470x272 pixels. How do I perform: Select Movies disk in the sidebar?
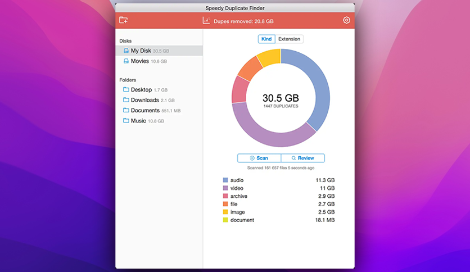click(159, 61)
